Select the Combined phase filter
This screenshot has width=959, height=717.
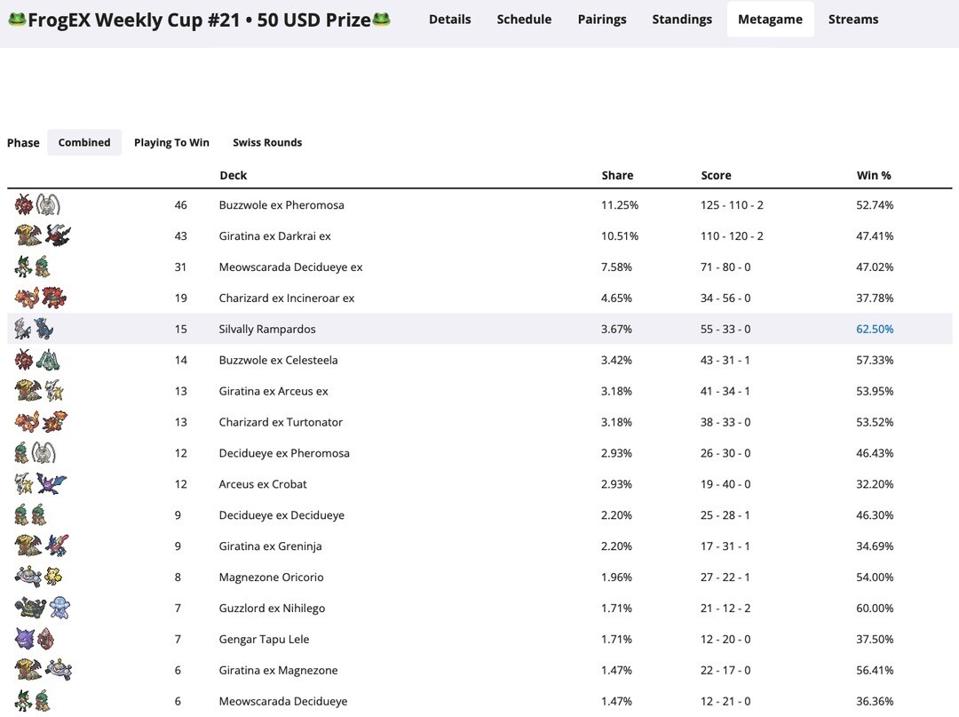84,142
